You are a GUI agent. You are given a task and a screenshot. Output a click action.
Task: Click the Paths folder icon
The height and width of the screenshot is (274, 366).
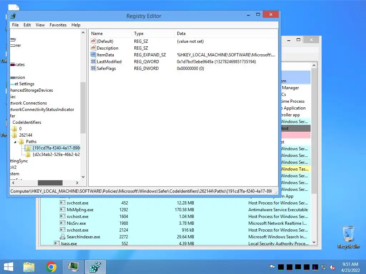21,141
